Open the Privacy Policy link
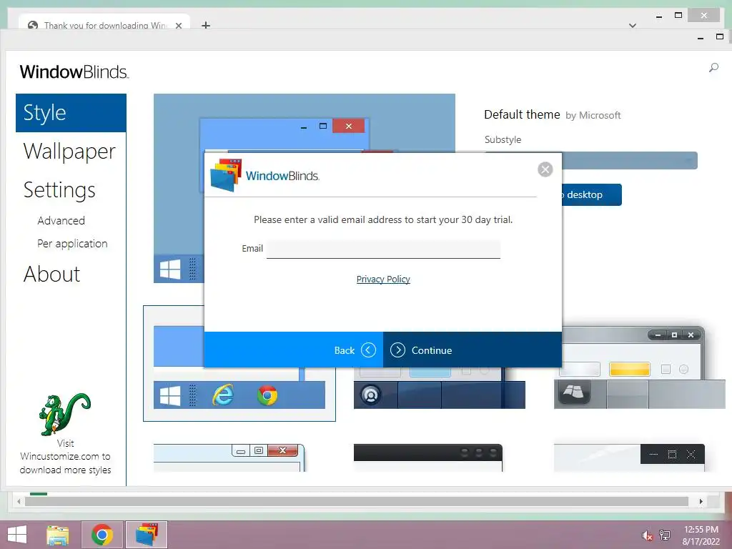 [x=383, y=280]
